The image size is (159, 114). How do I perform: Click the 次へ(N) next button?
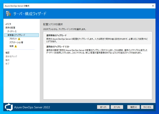pos(117,107)
